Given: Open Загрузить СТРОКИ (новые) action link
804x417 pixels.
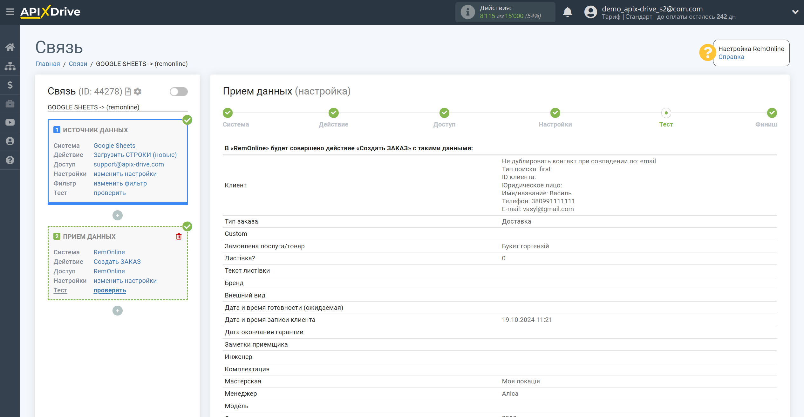Looking at the screenshot, I should coord(135,155).
